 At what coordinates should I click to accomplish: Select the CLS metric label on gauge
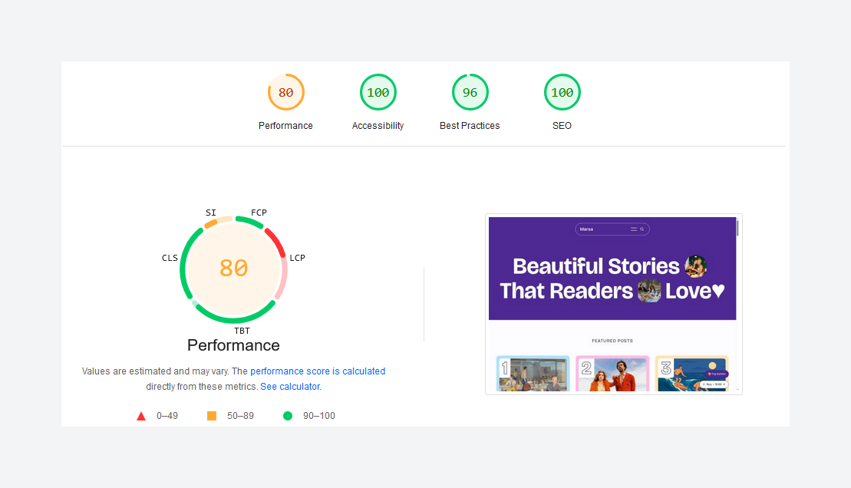point(170,258)
